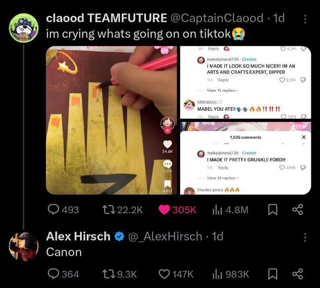Open @_AlexHirsch profile handle
Screen dimensions: 320x288
click(x=165, y=236)
